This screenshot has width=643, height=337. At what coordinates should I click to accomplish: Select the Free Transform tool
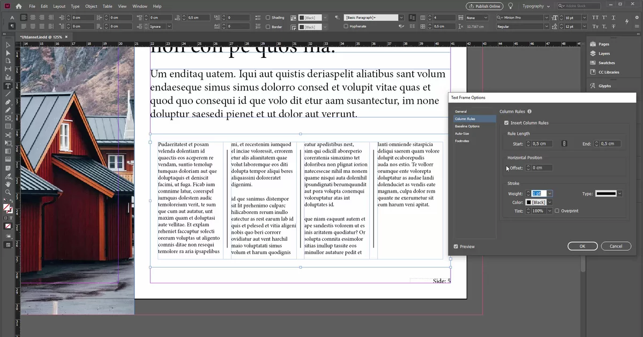coord(8,143)
